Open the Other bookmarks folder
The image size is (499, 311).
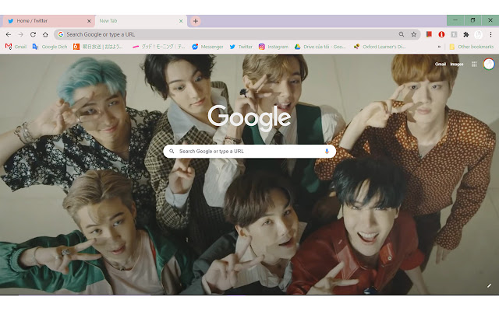coord(471,47)
